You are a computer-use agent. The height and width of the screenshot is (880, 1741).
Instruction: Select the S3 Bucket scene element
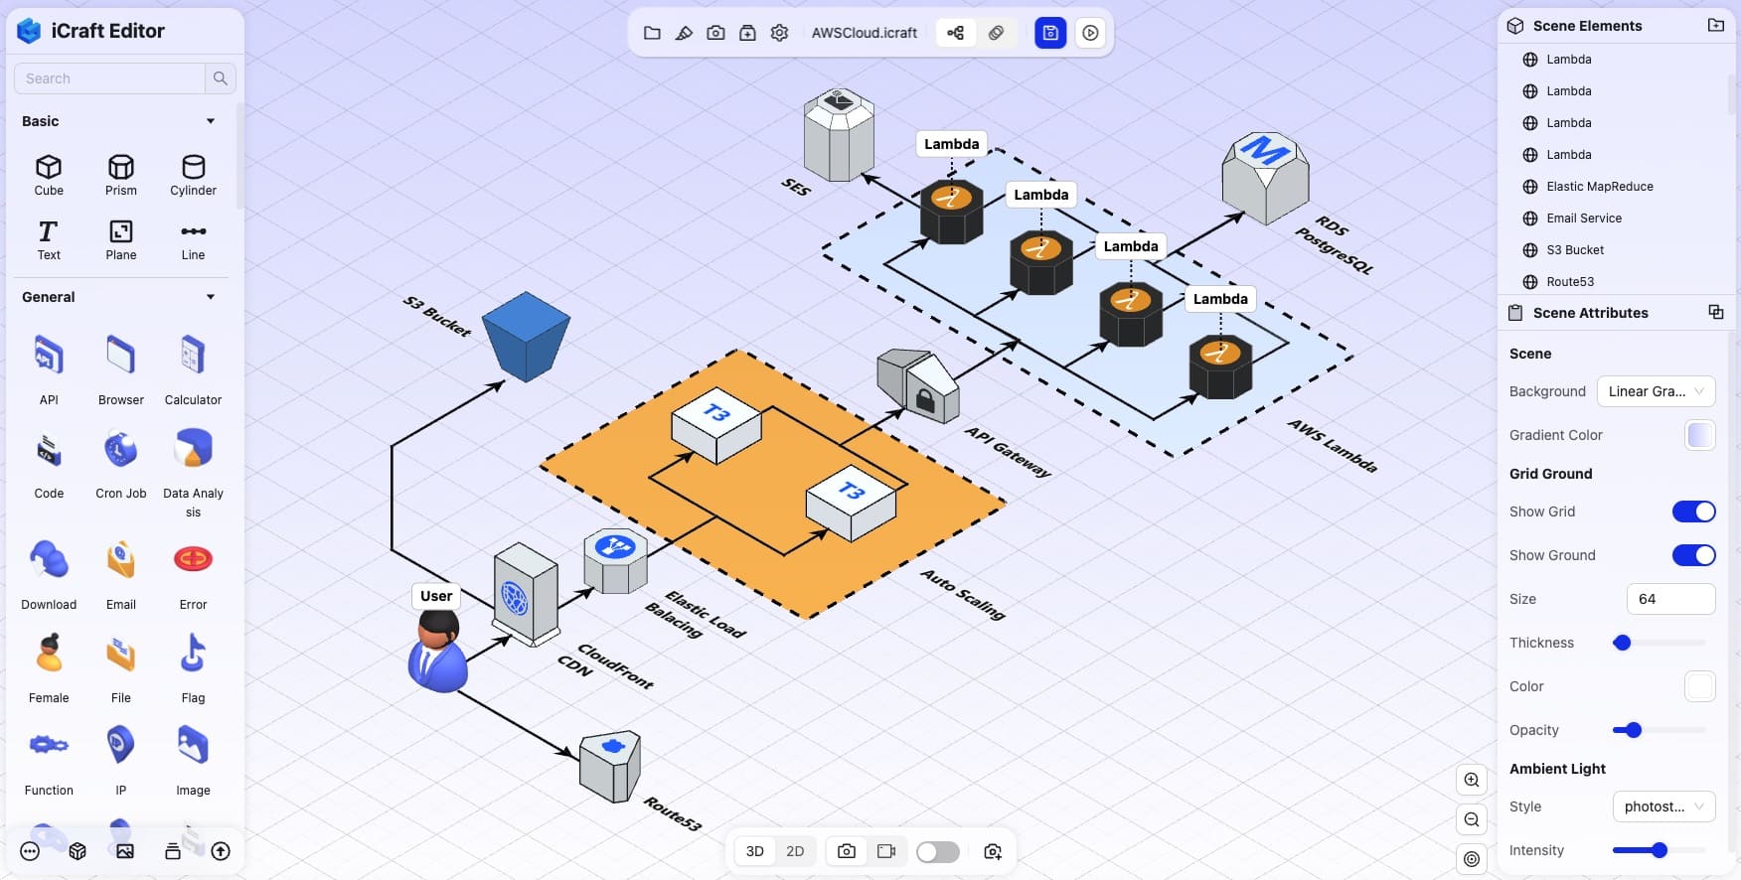pos(1575,250)
